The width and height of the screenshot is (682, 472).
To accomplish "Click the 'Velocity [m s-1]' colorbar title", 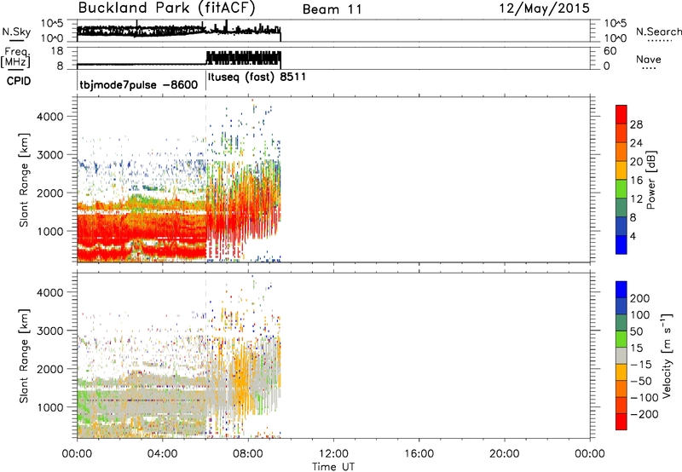I will 667,355.
